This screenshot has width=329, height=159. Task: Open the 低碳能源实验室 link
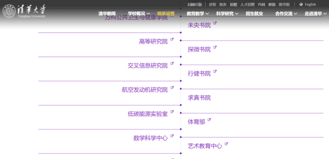point(148,114)
